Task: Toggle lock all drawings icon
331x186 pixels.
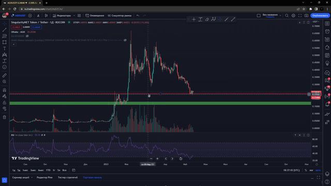Action: tap(5, 102)
